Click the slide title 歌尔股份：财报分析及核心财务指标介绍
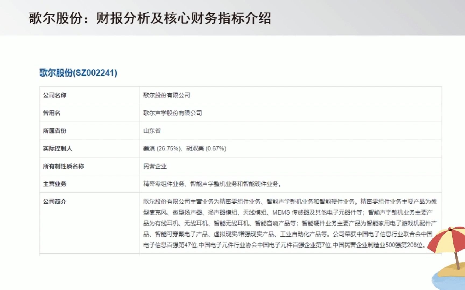This screenshot has width=465, height=290. pyautogui.click(x=150, y=18)
